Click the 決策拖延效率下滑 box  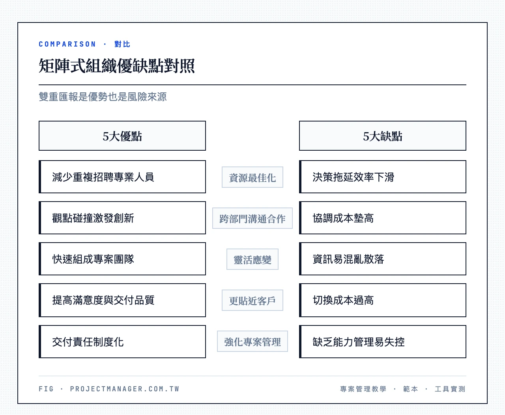[383, 177]
